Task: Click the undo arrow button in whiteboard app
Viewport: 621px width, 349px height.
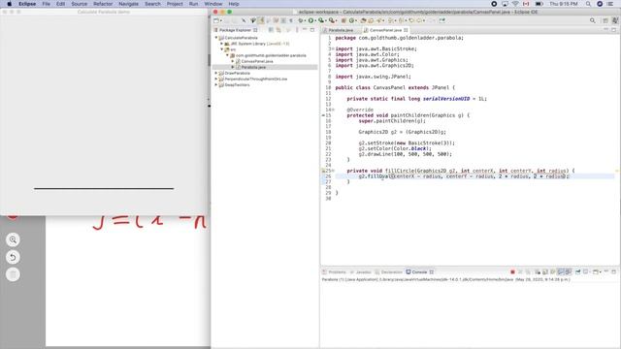Action: [13, 257]
